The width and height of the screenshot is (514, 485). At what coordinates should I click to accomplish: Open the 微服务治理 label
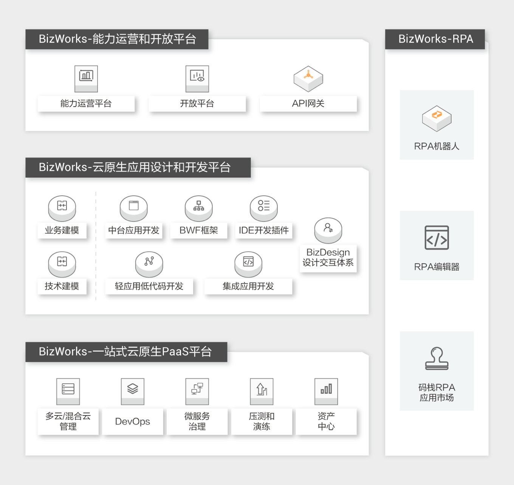[x=197, y=422]
